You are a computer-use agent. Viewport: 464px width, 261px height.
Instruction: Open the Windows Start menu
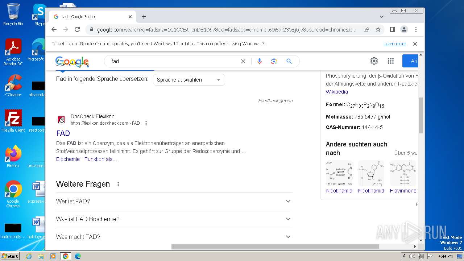10,256
